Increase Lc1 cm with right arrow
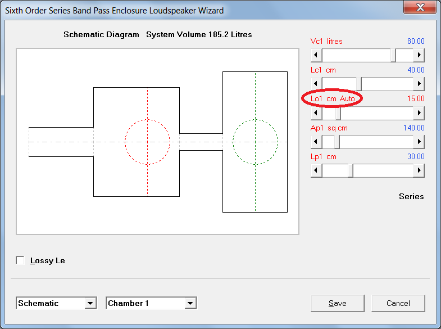The image size is (441, 329). (x=419, y=84)
